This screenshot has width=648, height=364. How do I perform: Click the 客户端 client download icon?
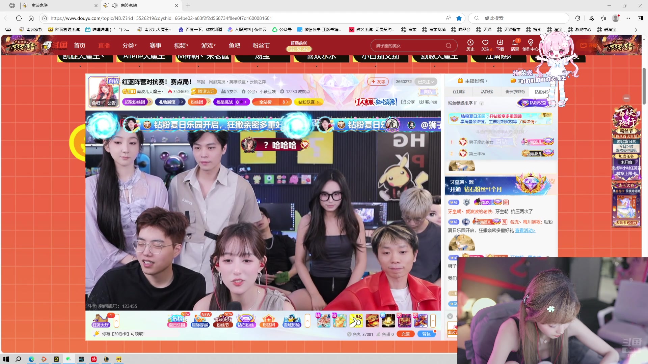pos(428,102)
